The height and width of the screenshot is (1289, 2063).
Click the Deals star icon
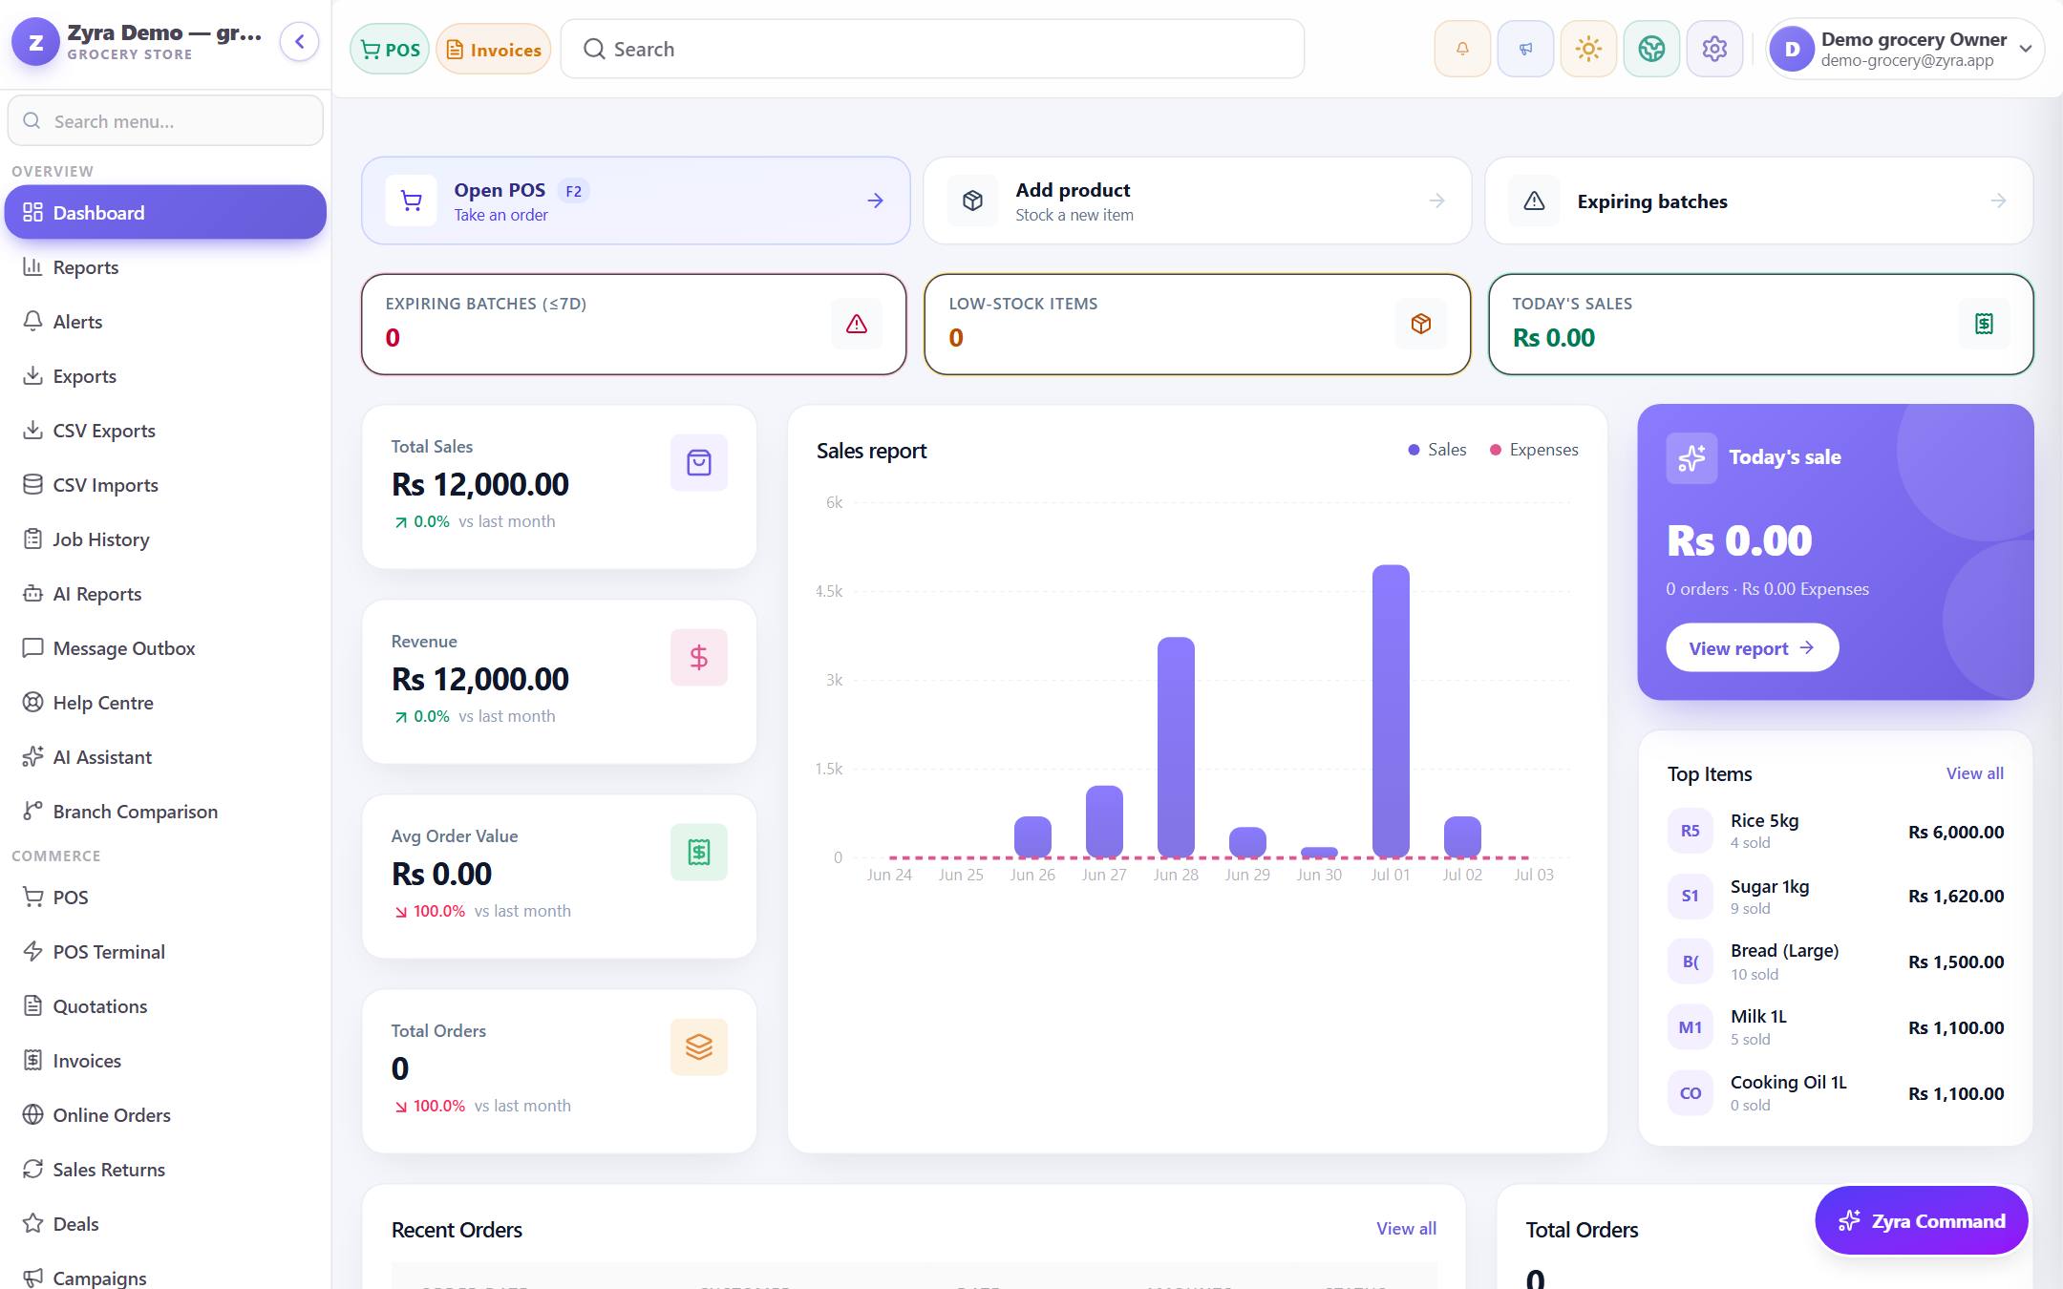point(32,1223)
